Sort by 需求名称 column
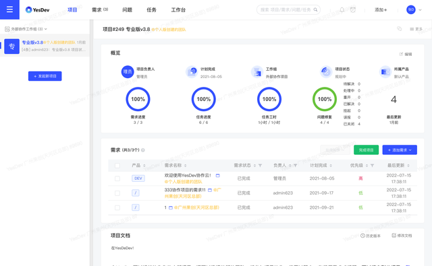Image resolution: width=432 pixels, height=266 pixels. 186,166
